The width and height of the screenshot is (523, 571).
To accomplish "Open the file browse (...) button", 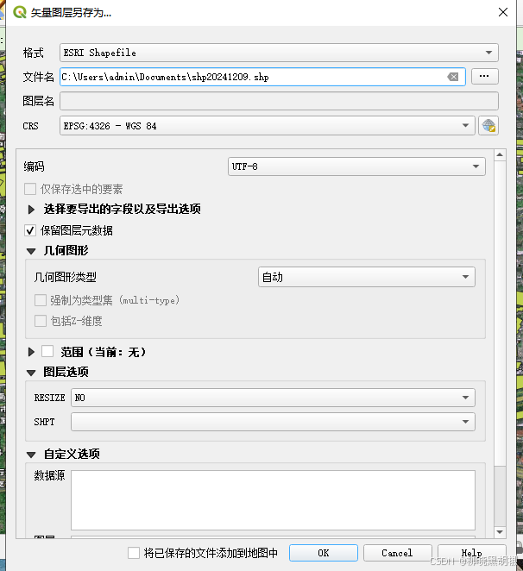I will click(x=484, y=77).
